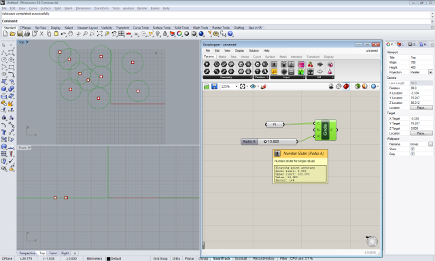Click the Radio A number slider

pos(269,141)
